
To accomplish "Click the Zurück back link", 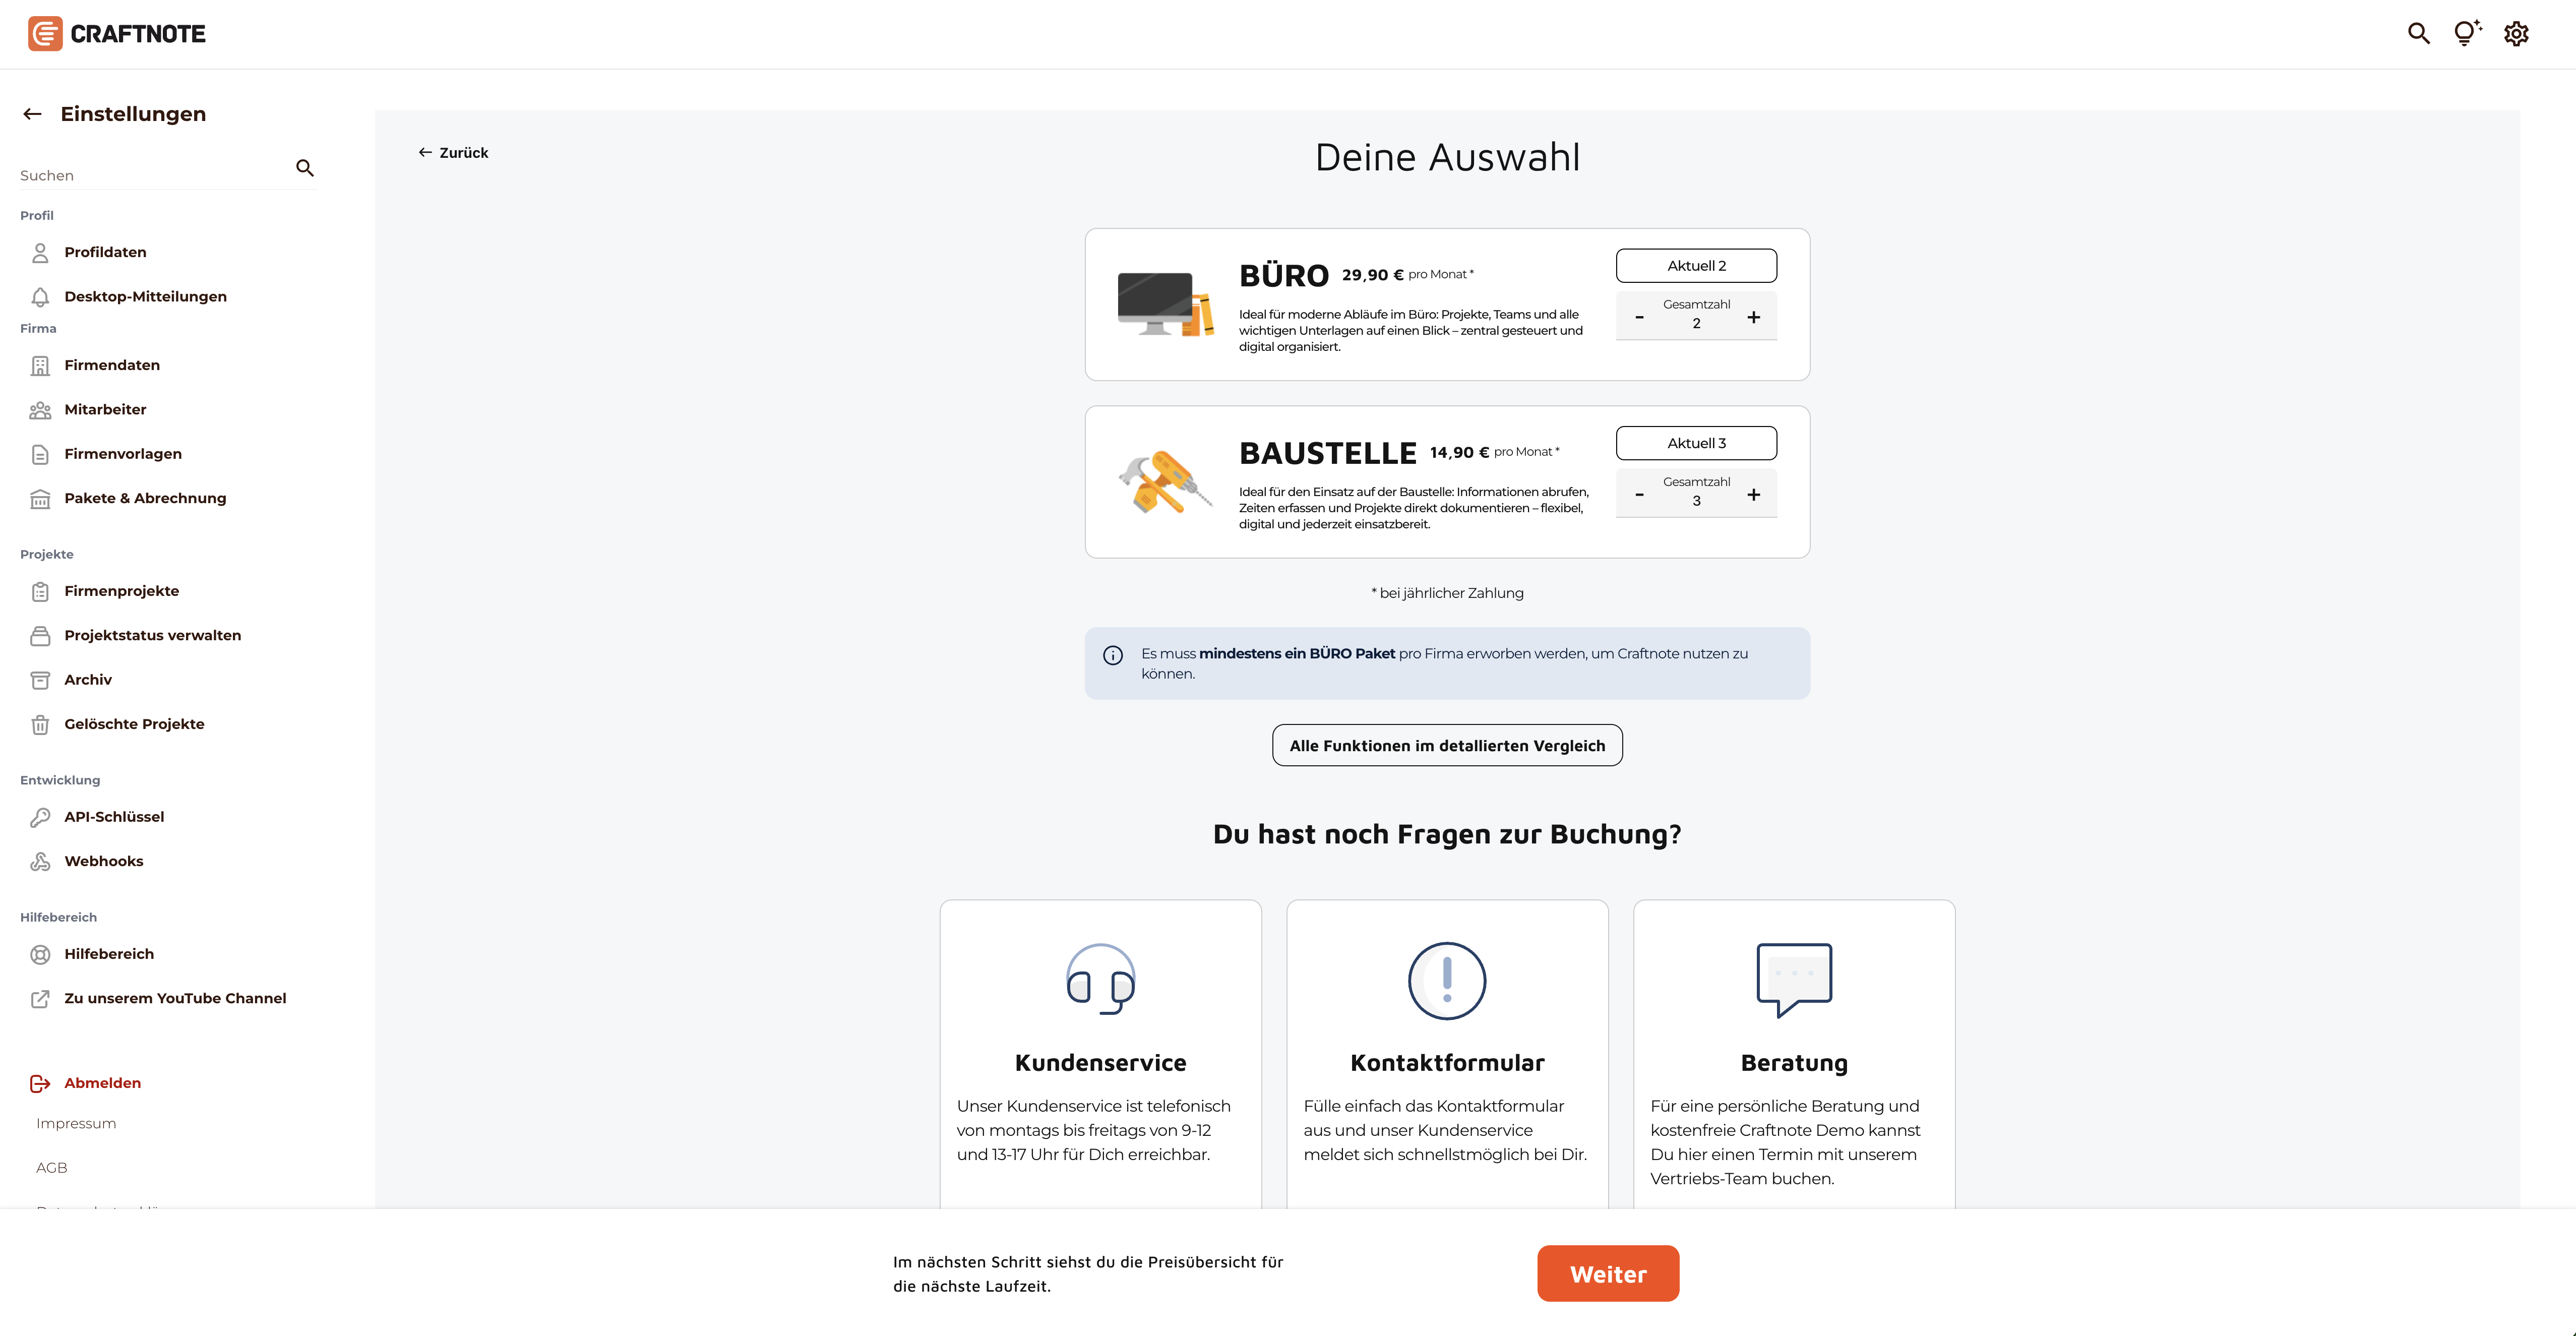I will pos(453,153).
